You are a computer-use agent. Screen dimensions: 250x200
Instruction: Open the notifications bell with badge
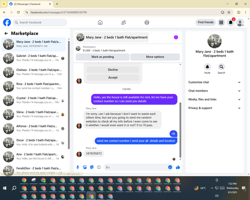[230, 22]
